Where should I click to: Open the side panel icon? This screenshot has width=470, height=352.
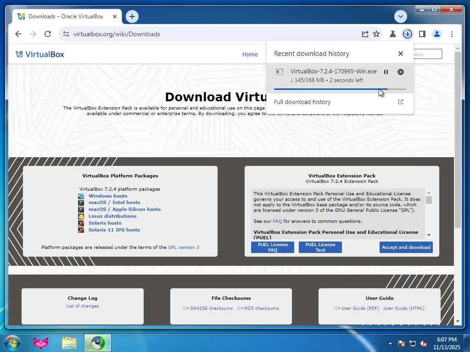(x=422, y=34)
